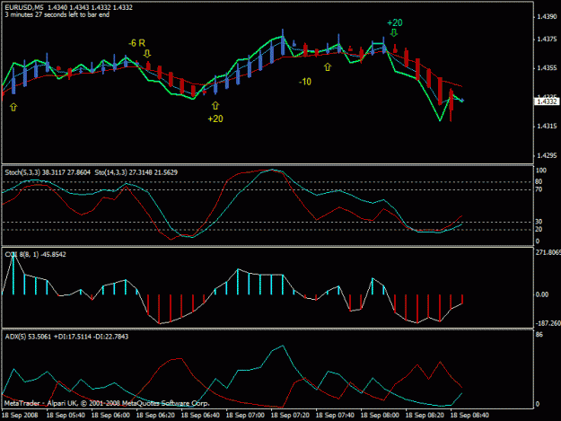Image resolution: width=561 pixels, height=421 pixels.
Task: Click the Stochastic scale level 80
Action: pos(539,181)
